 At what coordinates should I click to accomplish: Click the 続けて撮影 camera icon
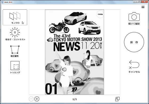point(134,17)
